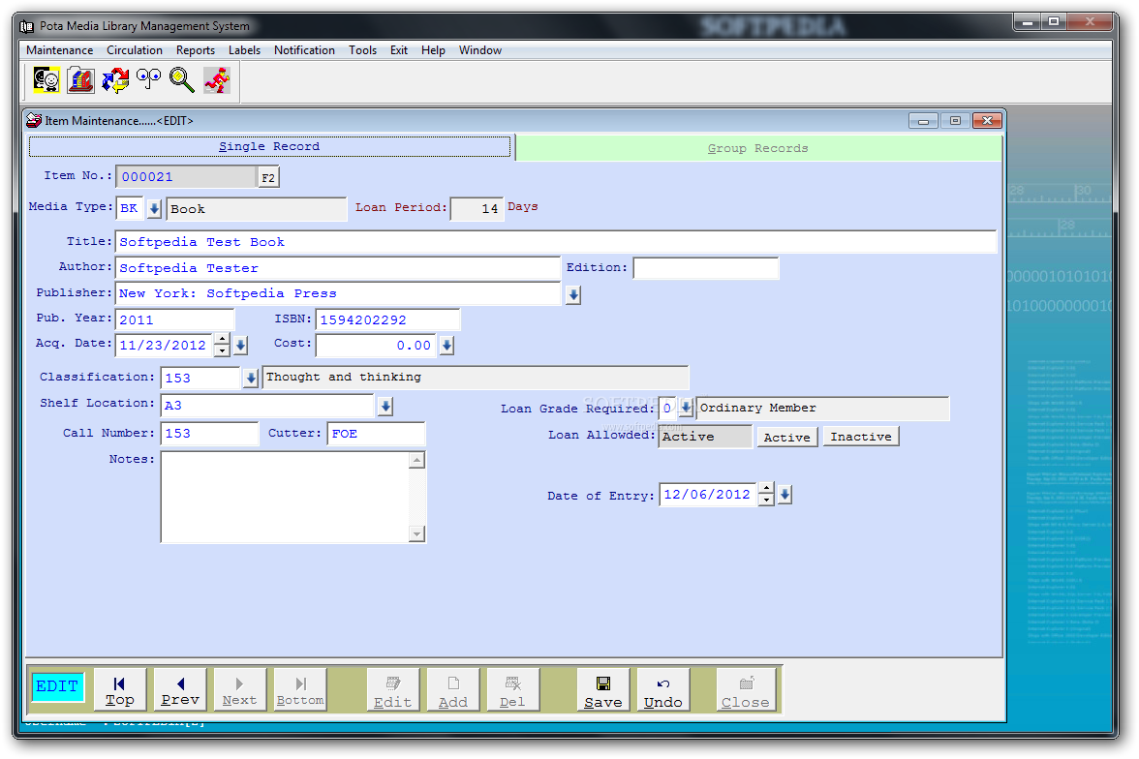Click the empty Edition field

point(706,268)
